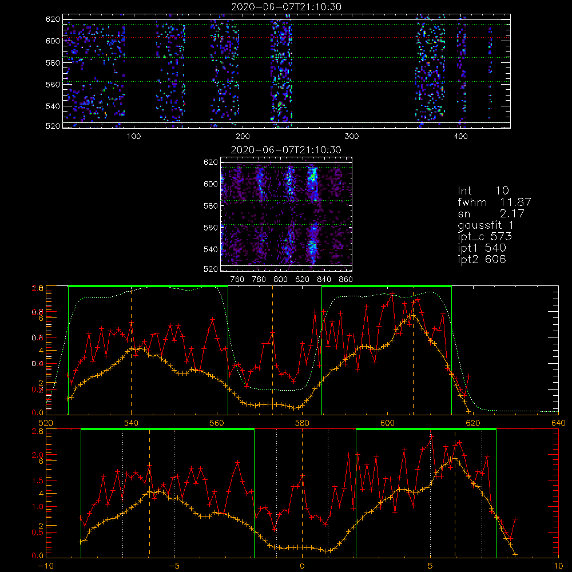Click the wide spectrogram image at the top
The height and width of the screenshot is (572, 572).
287,71
